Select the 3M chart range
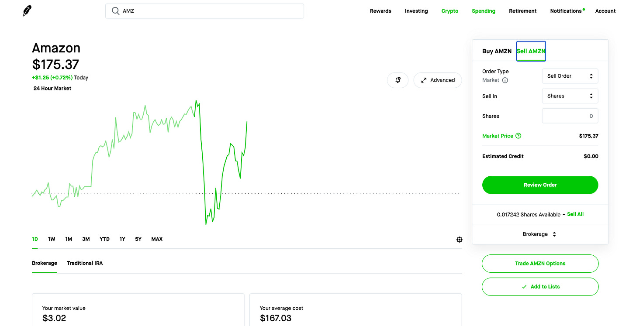 (86, 239)
